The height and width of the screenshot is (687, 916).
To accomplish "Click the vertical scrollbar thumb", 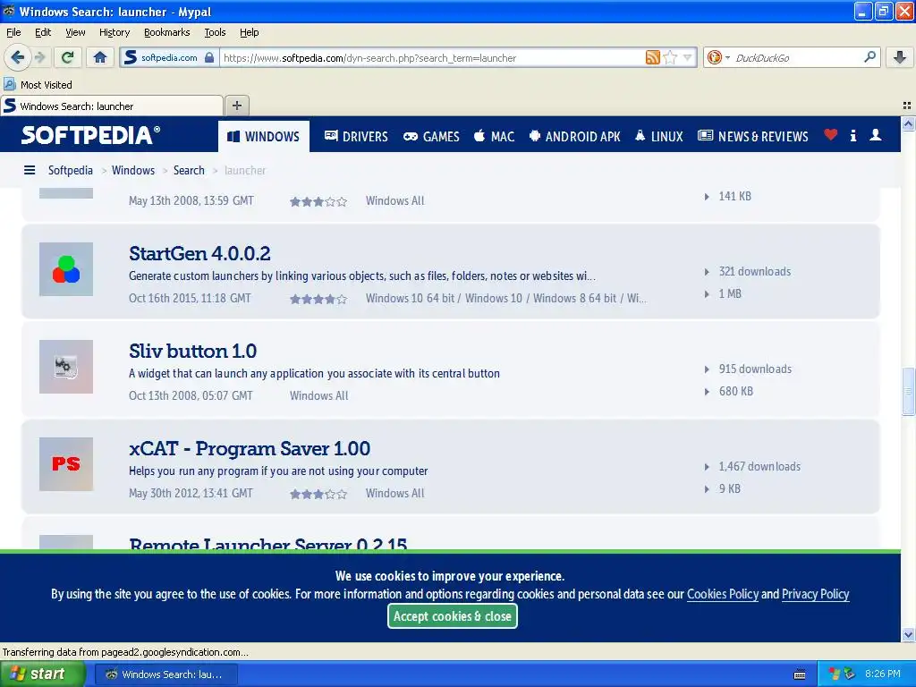I will pos(908,391).
